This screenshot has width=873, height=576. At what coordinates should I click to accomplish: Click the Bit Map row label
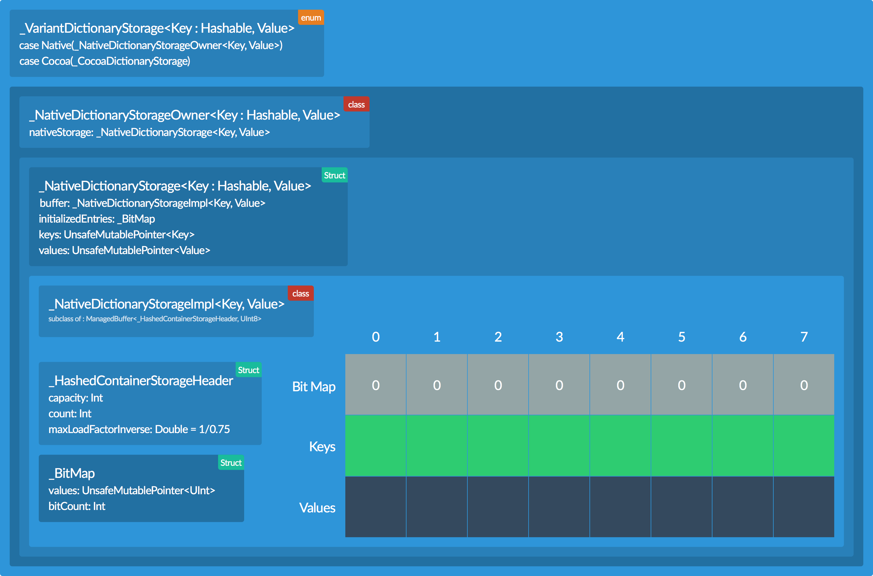click(314, 386)
